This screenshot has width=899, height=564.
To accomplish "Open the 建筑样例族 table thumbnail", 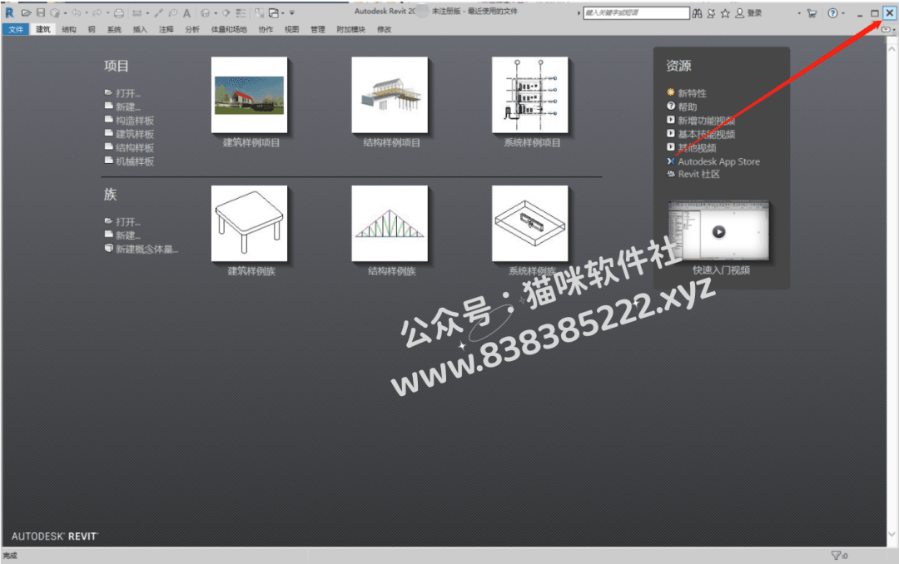I will [250, 224].
